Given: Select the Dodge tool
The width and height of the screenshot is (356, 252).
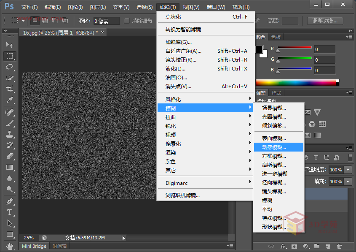Looking at the screenshot, I should pyautogui.click(x=10, y=189).
